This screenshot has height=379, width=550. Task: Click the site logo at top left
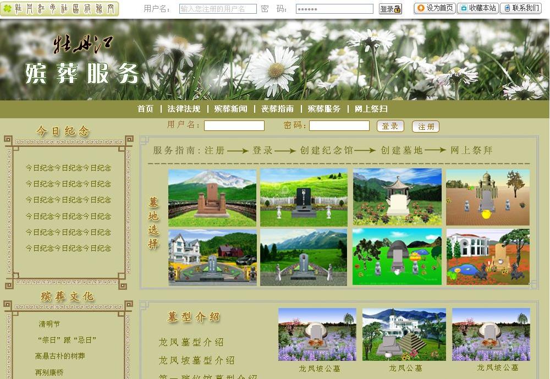coord(59,9)
